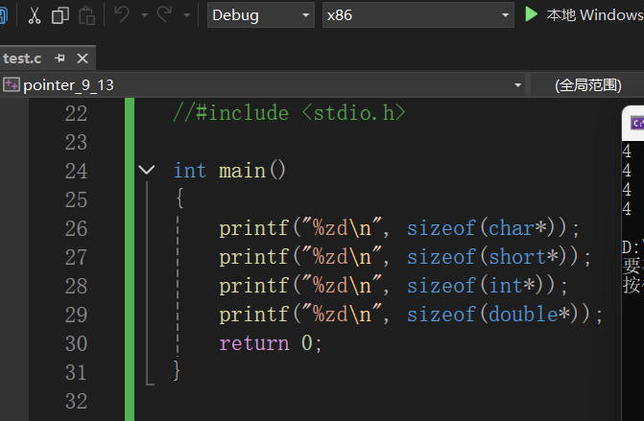Screen dimensions: 644x421
Task: Open the Undo history dropdown arrow
Action: click(145, 15)
